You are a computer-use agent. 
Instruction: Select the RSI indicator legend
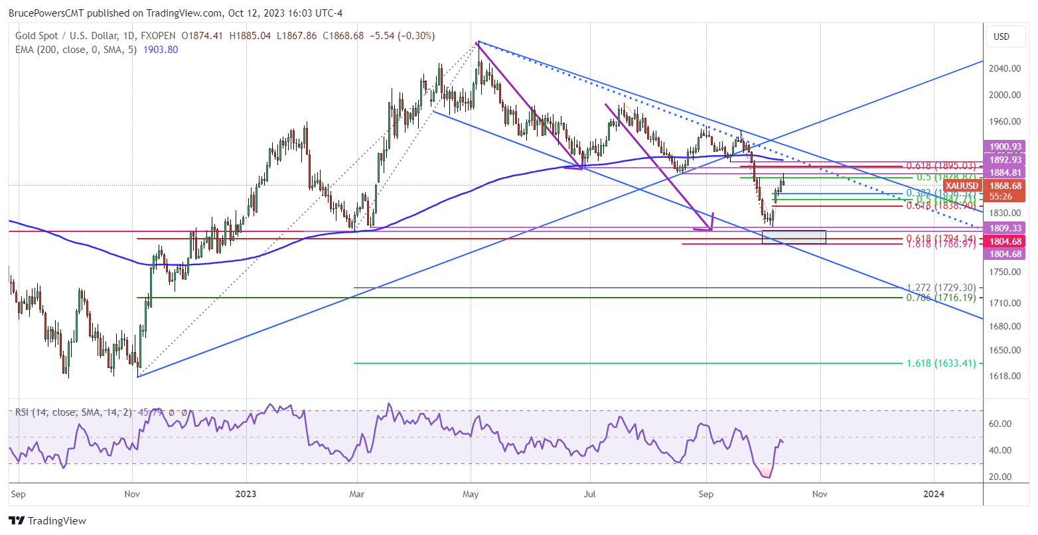[73, 412]
